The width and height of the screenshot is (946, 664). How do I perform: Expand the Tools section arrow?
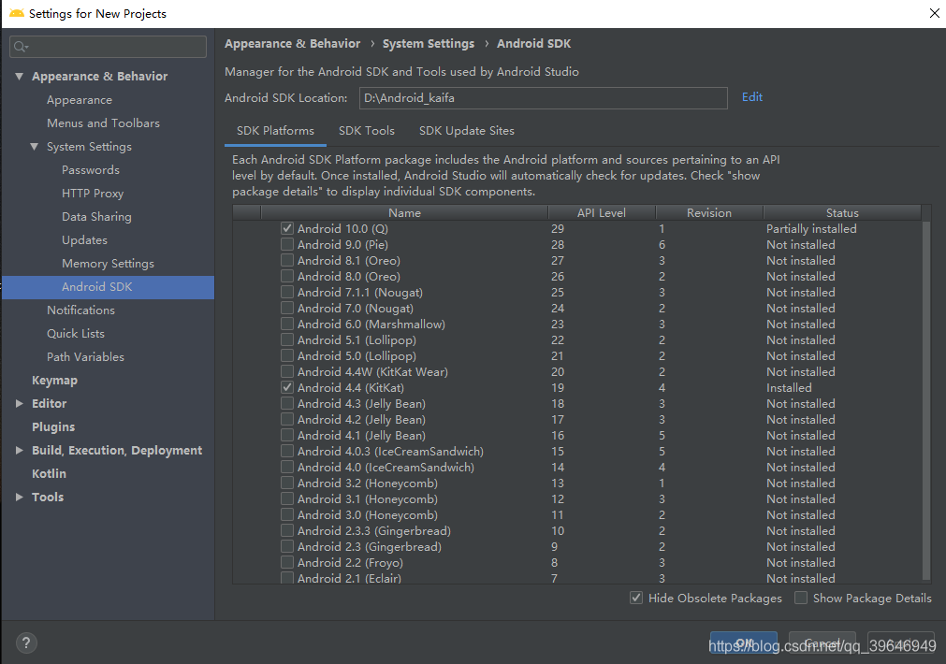(20, 497)
